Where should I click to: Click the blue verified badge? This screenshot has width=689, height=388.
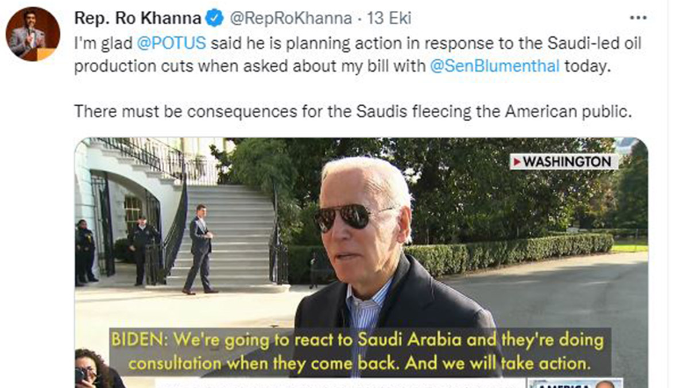215,19
